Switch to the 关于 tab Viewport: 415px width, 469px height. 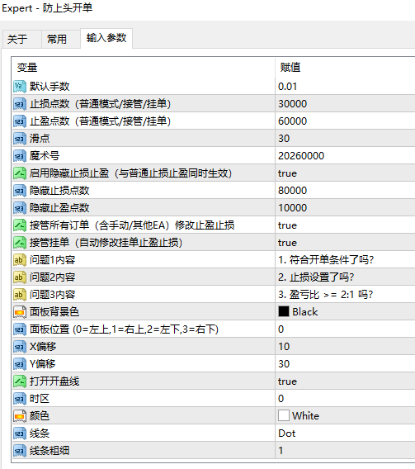pyautogui.click(x=17, y=39)
